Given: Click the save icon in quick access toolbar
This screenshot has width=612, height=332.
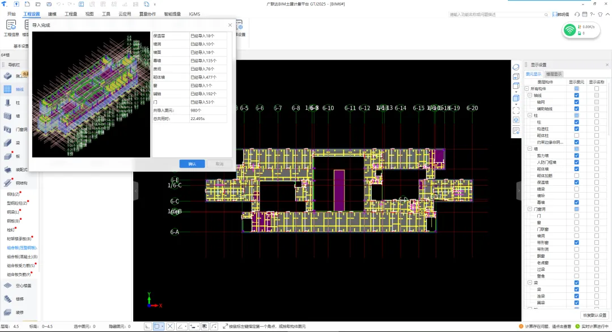Looking at the screenshot, I should click(49, 4).
